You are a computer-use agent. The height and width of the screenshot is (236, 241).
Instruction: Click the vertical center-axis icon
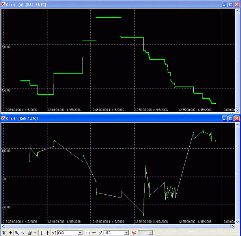47,232
